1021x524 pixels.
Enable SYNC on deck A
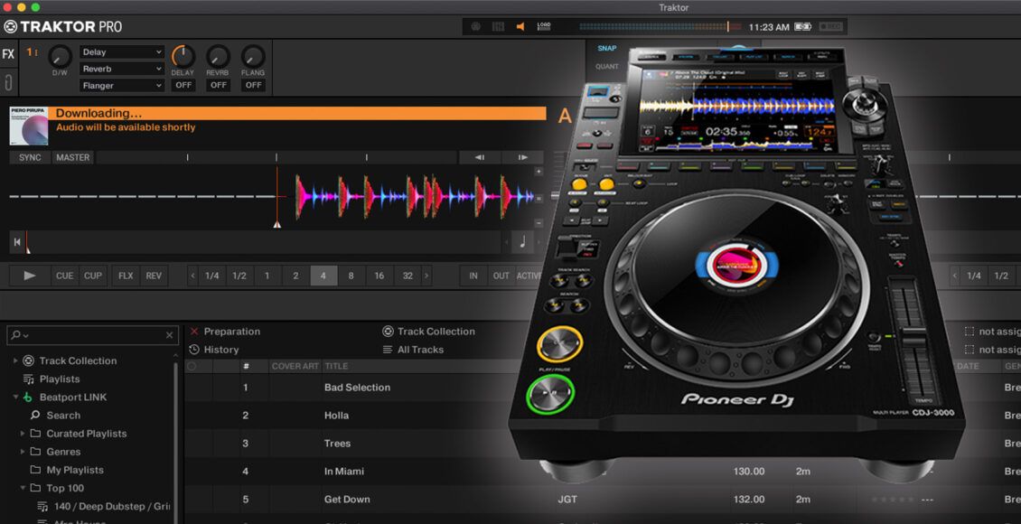click(28, 156)
